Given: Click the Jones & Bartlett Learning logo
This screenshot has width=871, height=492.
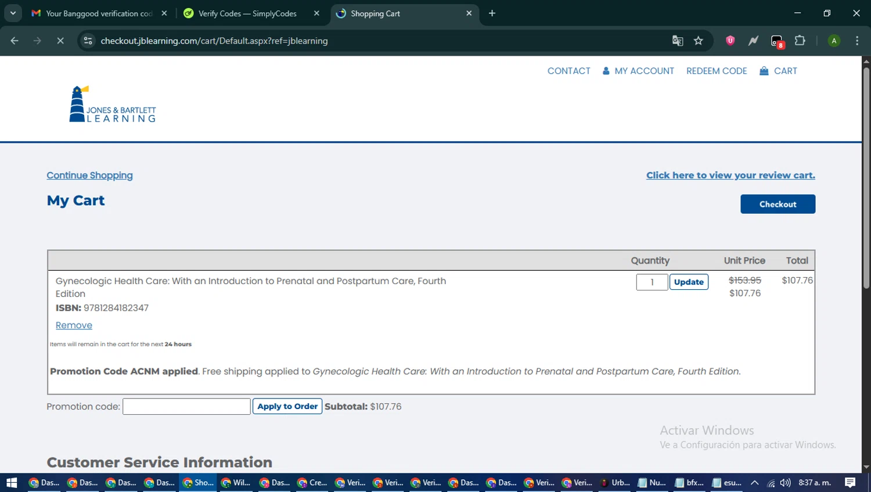Looking at the screenshot, I should (x=113, y=105).
